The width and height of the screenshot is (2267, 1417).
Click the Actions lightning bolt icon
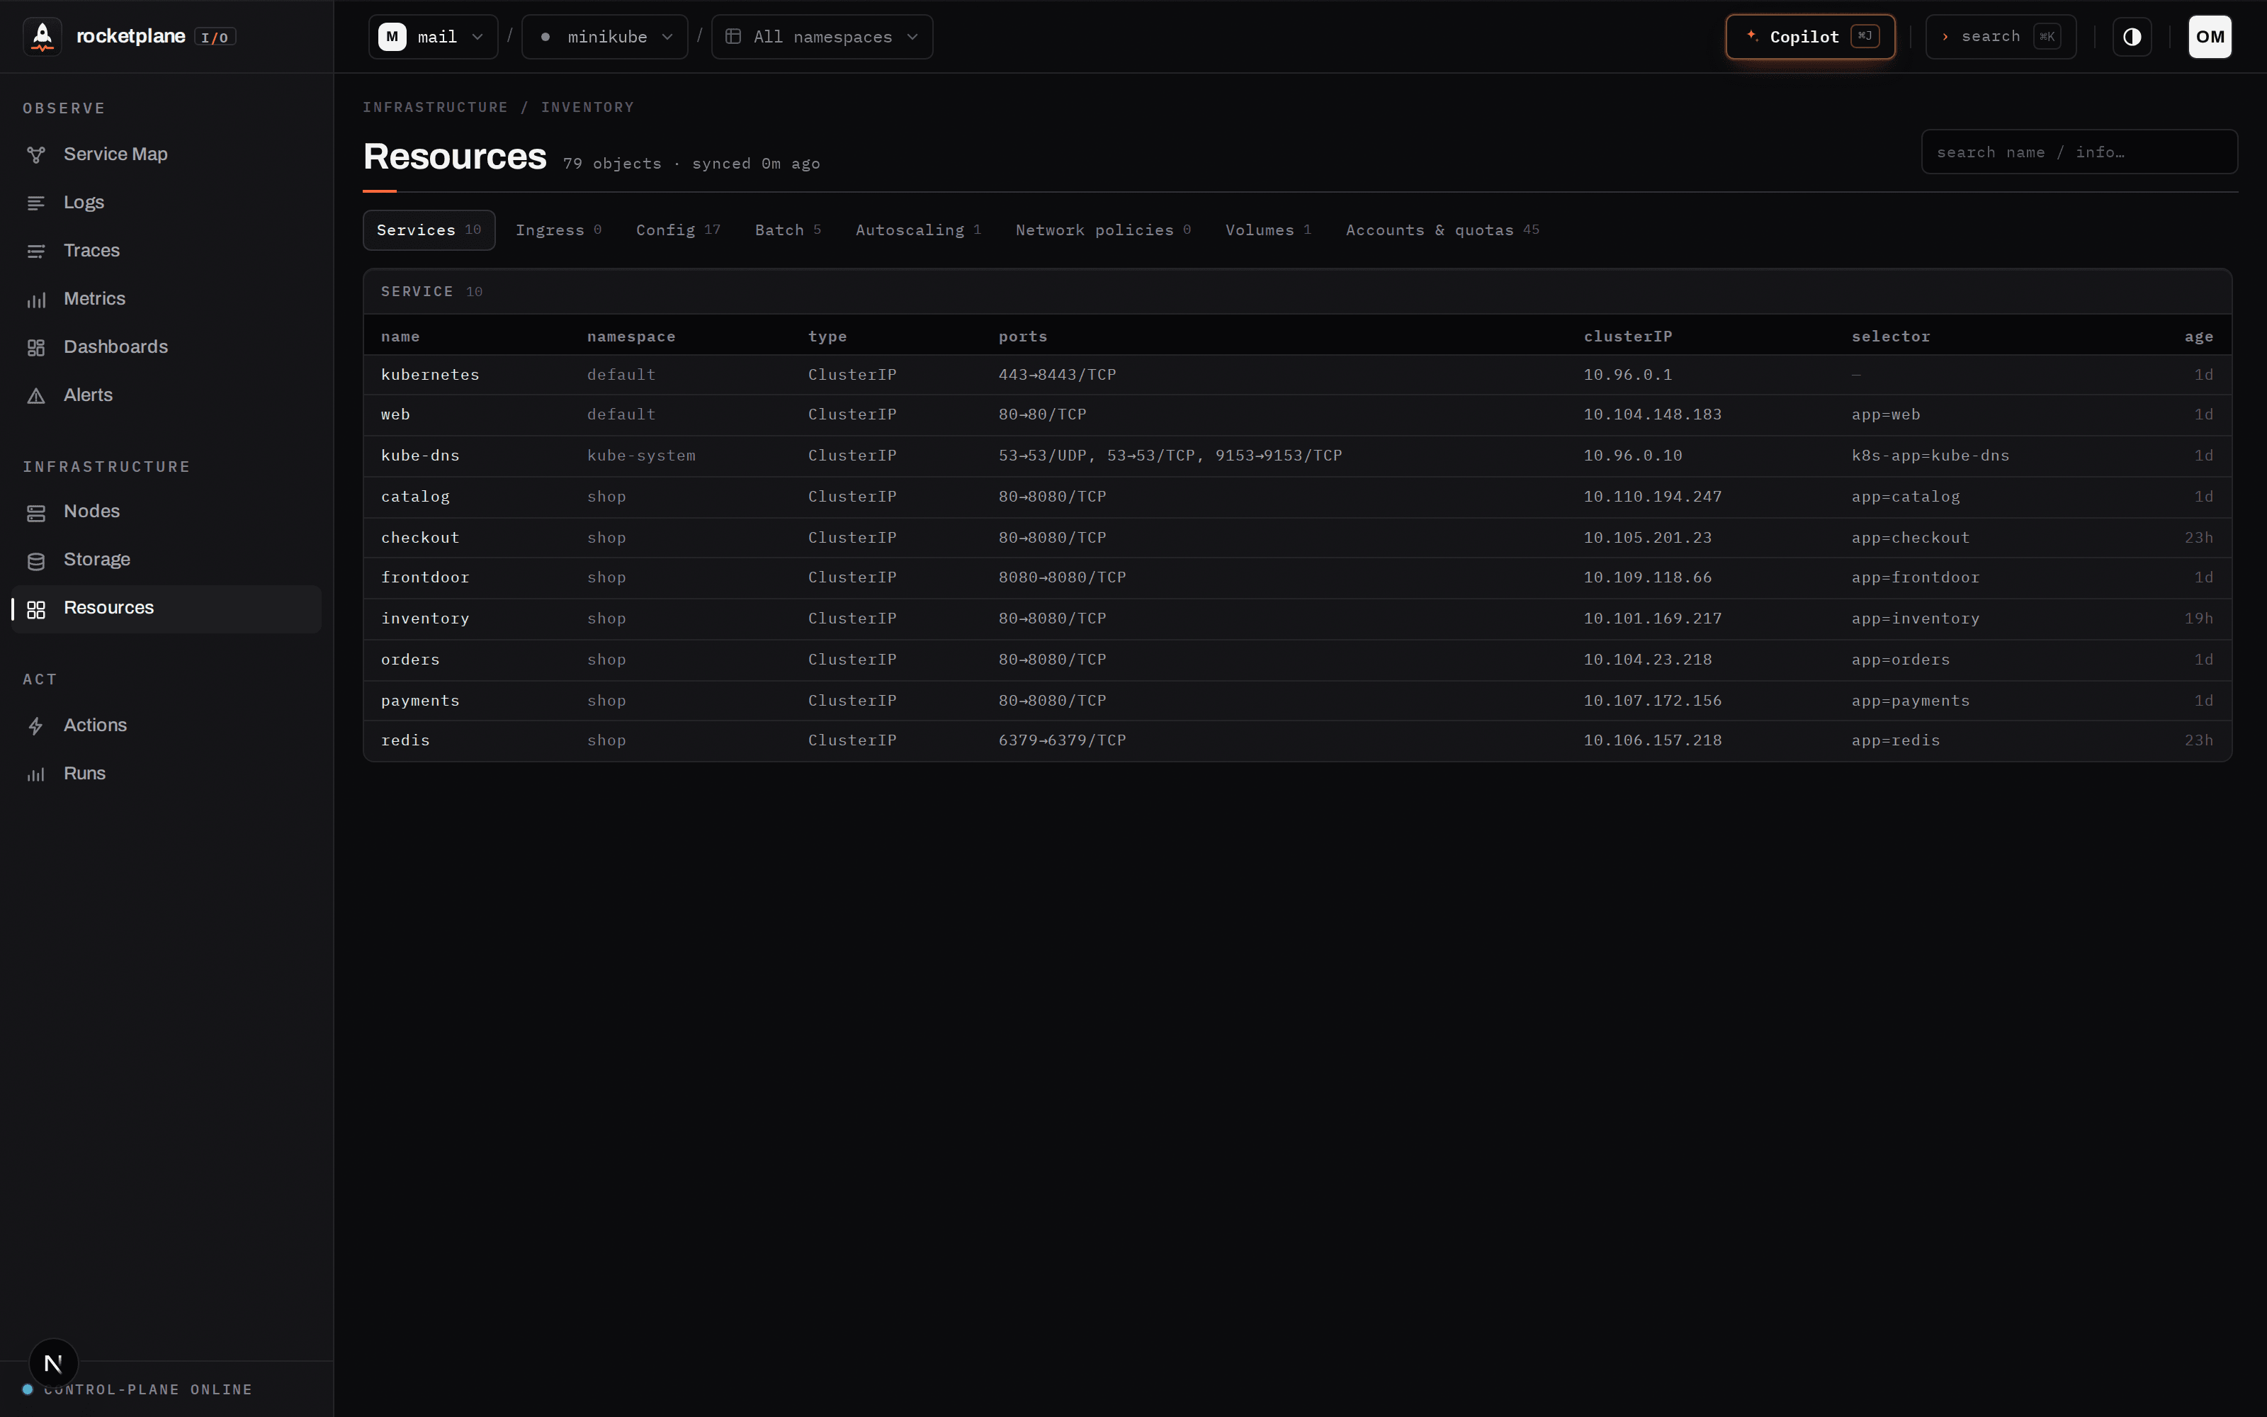coord(35,726)
